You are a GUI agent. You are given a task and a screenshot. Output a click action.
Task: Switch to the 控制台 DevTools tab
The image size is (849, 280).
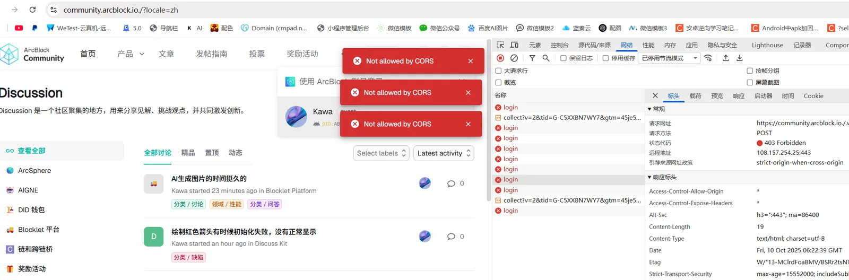click(559, 45)
